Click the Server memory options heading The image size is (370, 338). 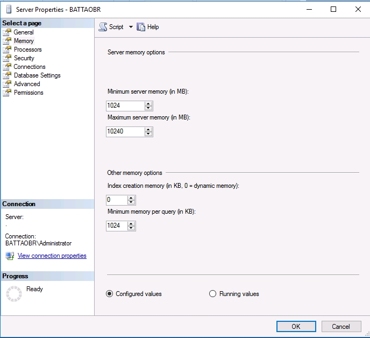click(136, 52)
